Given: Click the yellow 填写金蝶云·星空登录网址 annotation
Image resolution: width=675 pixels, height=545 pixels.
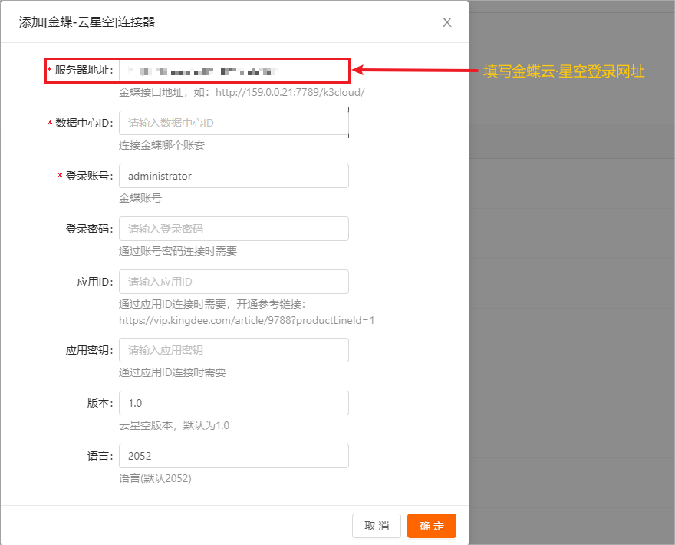Looking at the screenshot, I should pos(564,71).
